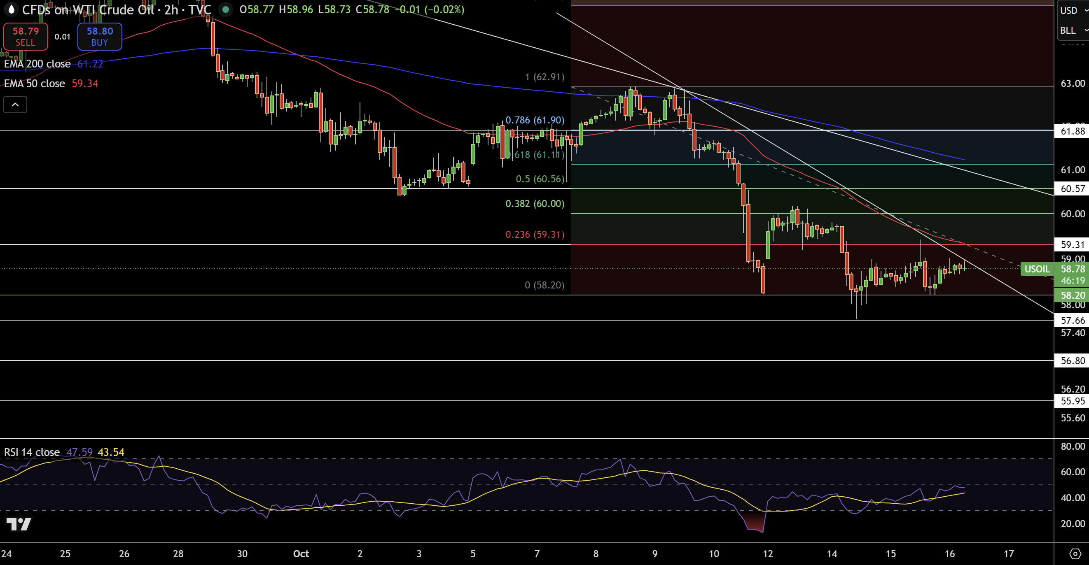The image size is (1089, 565).
Task: Click the USOIL price tag label
Action: [1037, 269]
